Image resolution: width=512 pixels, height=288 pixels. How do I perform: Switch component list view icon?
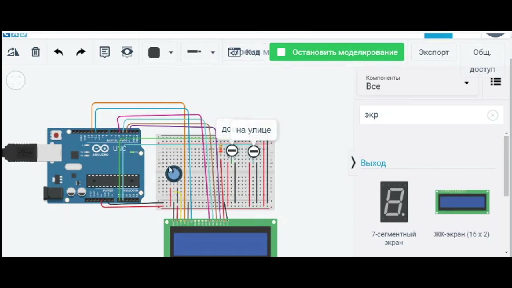click(496, 82)
